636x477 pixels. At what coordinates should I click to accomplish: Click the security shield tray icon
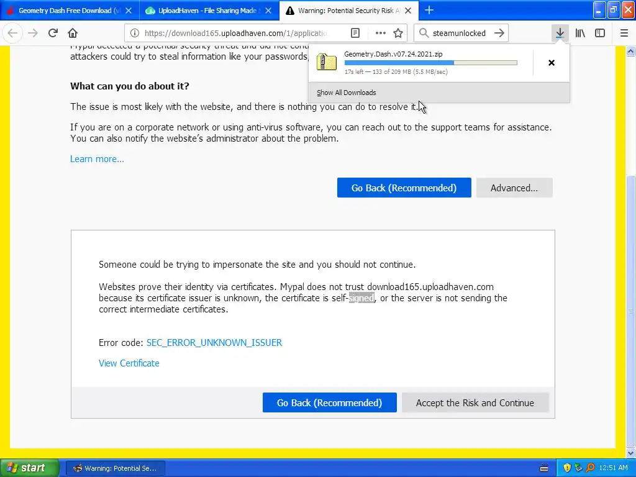(567, 468)
